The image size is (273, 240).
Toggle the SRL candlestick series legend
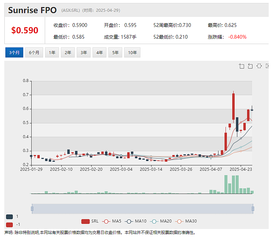coord(90,221)
